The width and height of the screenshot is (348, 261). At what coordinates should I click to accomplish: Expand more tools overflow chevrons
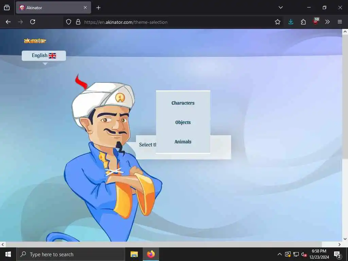pyautogui.click(x=327, y=22)
